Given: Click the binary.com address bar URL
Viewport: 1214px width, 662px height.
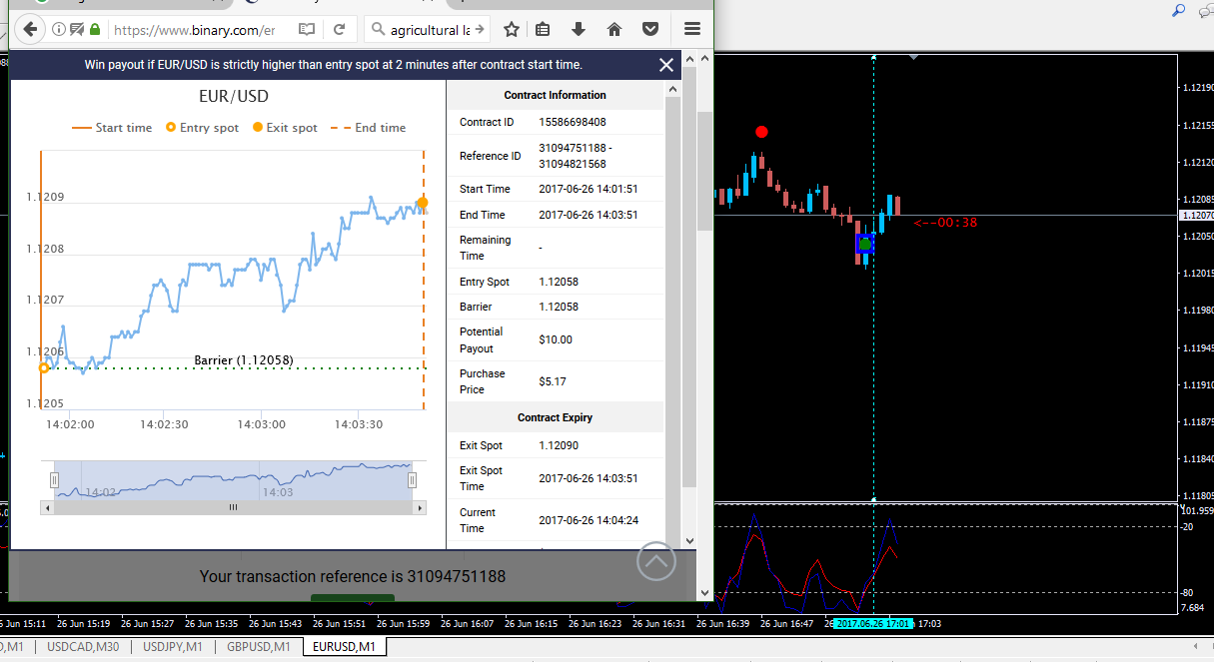Looking at the screenshot, I should click(x=194, y=30).
